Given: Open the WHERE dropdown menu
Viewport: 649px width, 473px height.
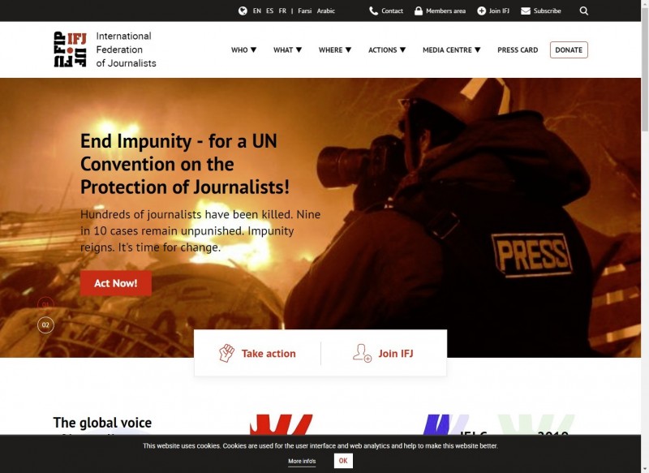Looking at the screenshot, I should tap(335, 50).
